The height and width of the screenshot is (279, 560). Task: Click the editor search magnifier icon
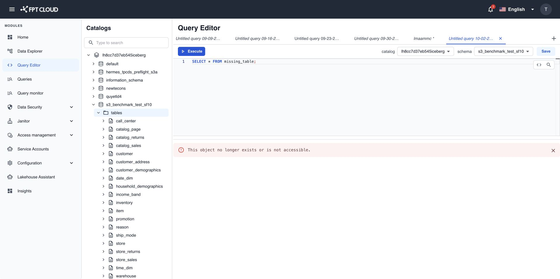549,65
